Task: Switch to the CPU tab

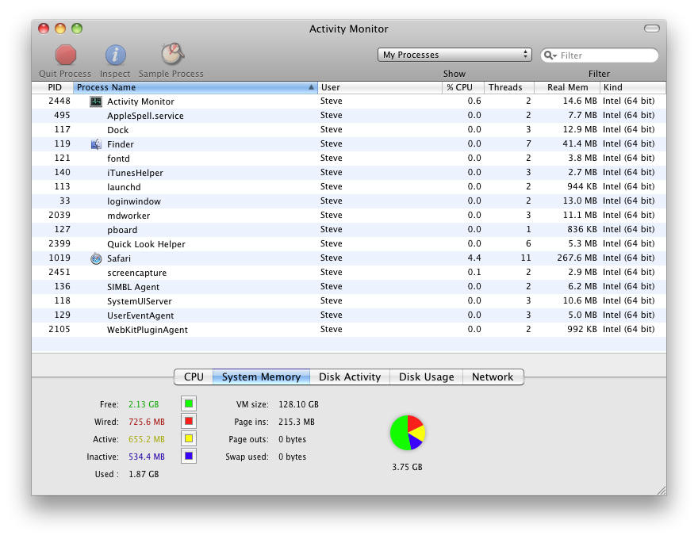Action: [x=194, y=377]
